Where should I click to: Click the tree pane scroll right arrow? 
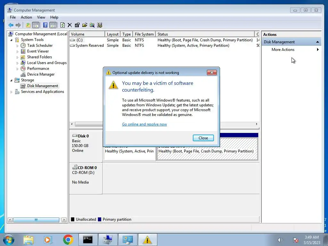click(64, 220)
